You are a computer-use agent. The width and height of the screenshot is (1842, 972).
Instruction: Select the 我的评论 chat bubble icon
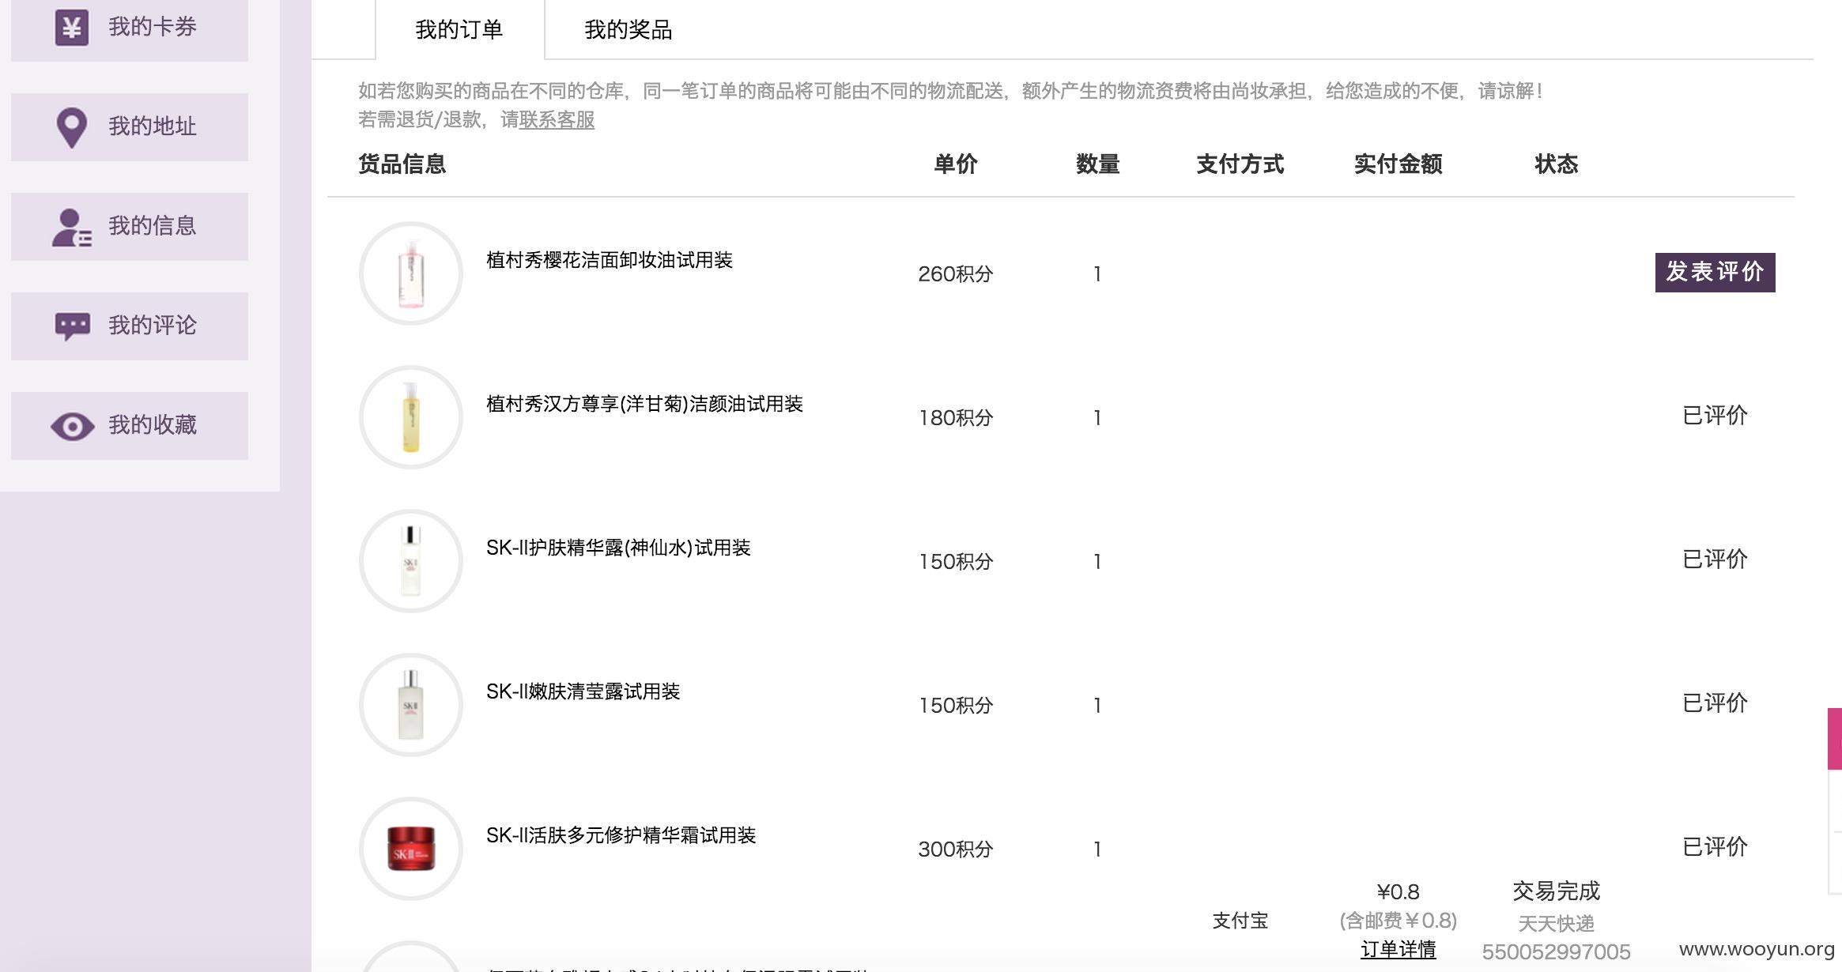(72, 326)
